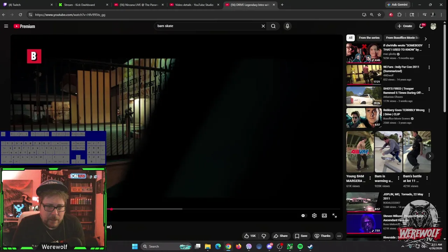Open Chrome media control icon
This screenshot has height=252, width=448.
point(425,15)
